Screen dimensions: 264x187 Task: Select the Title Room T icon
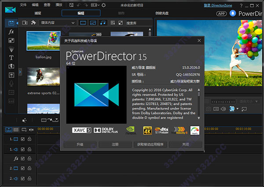[11, 58]
